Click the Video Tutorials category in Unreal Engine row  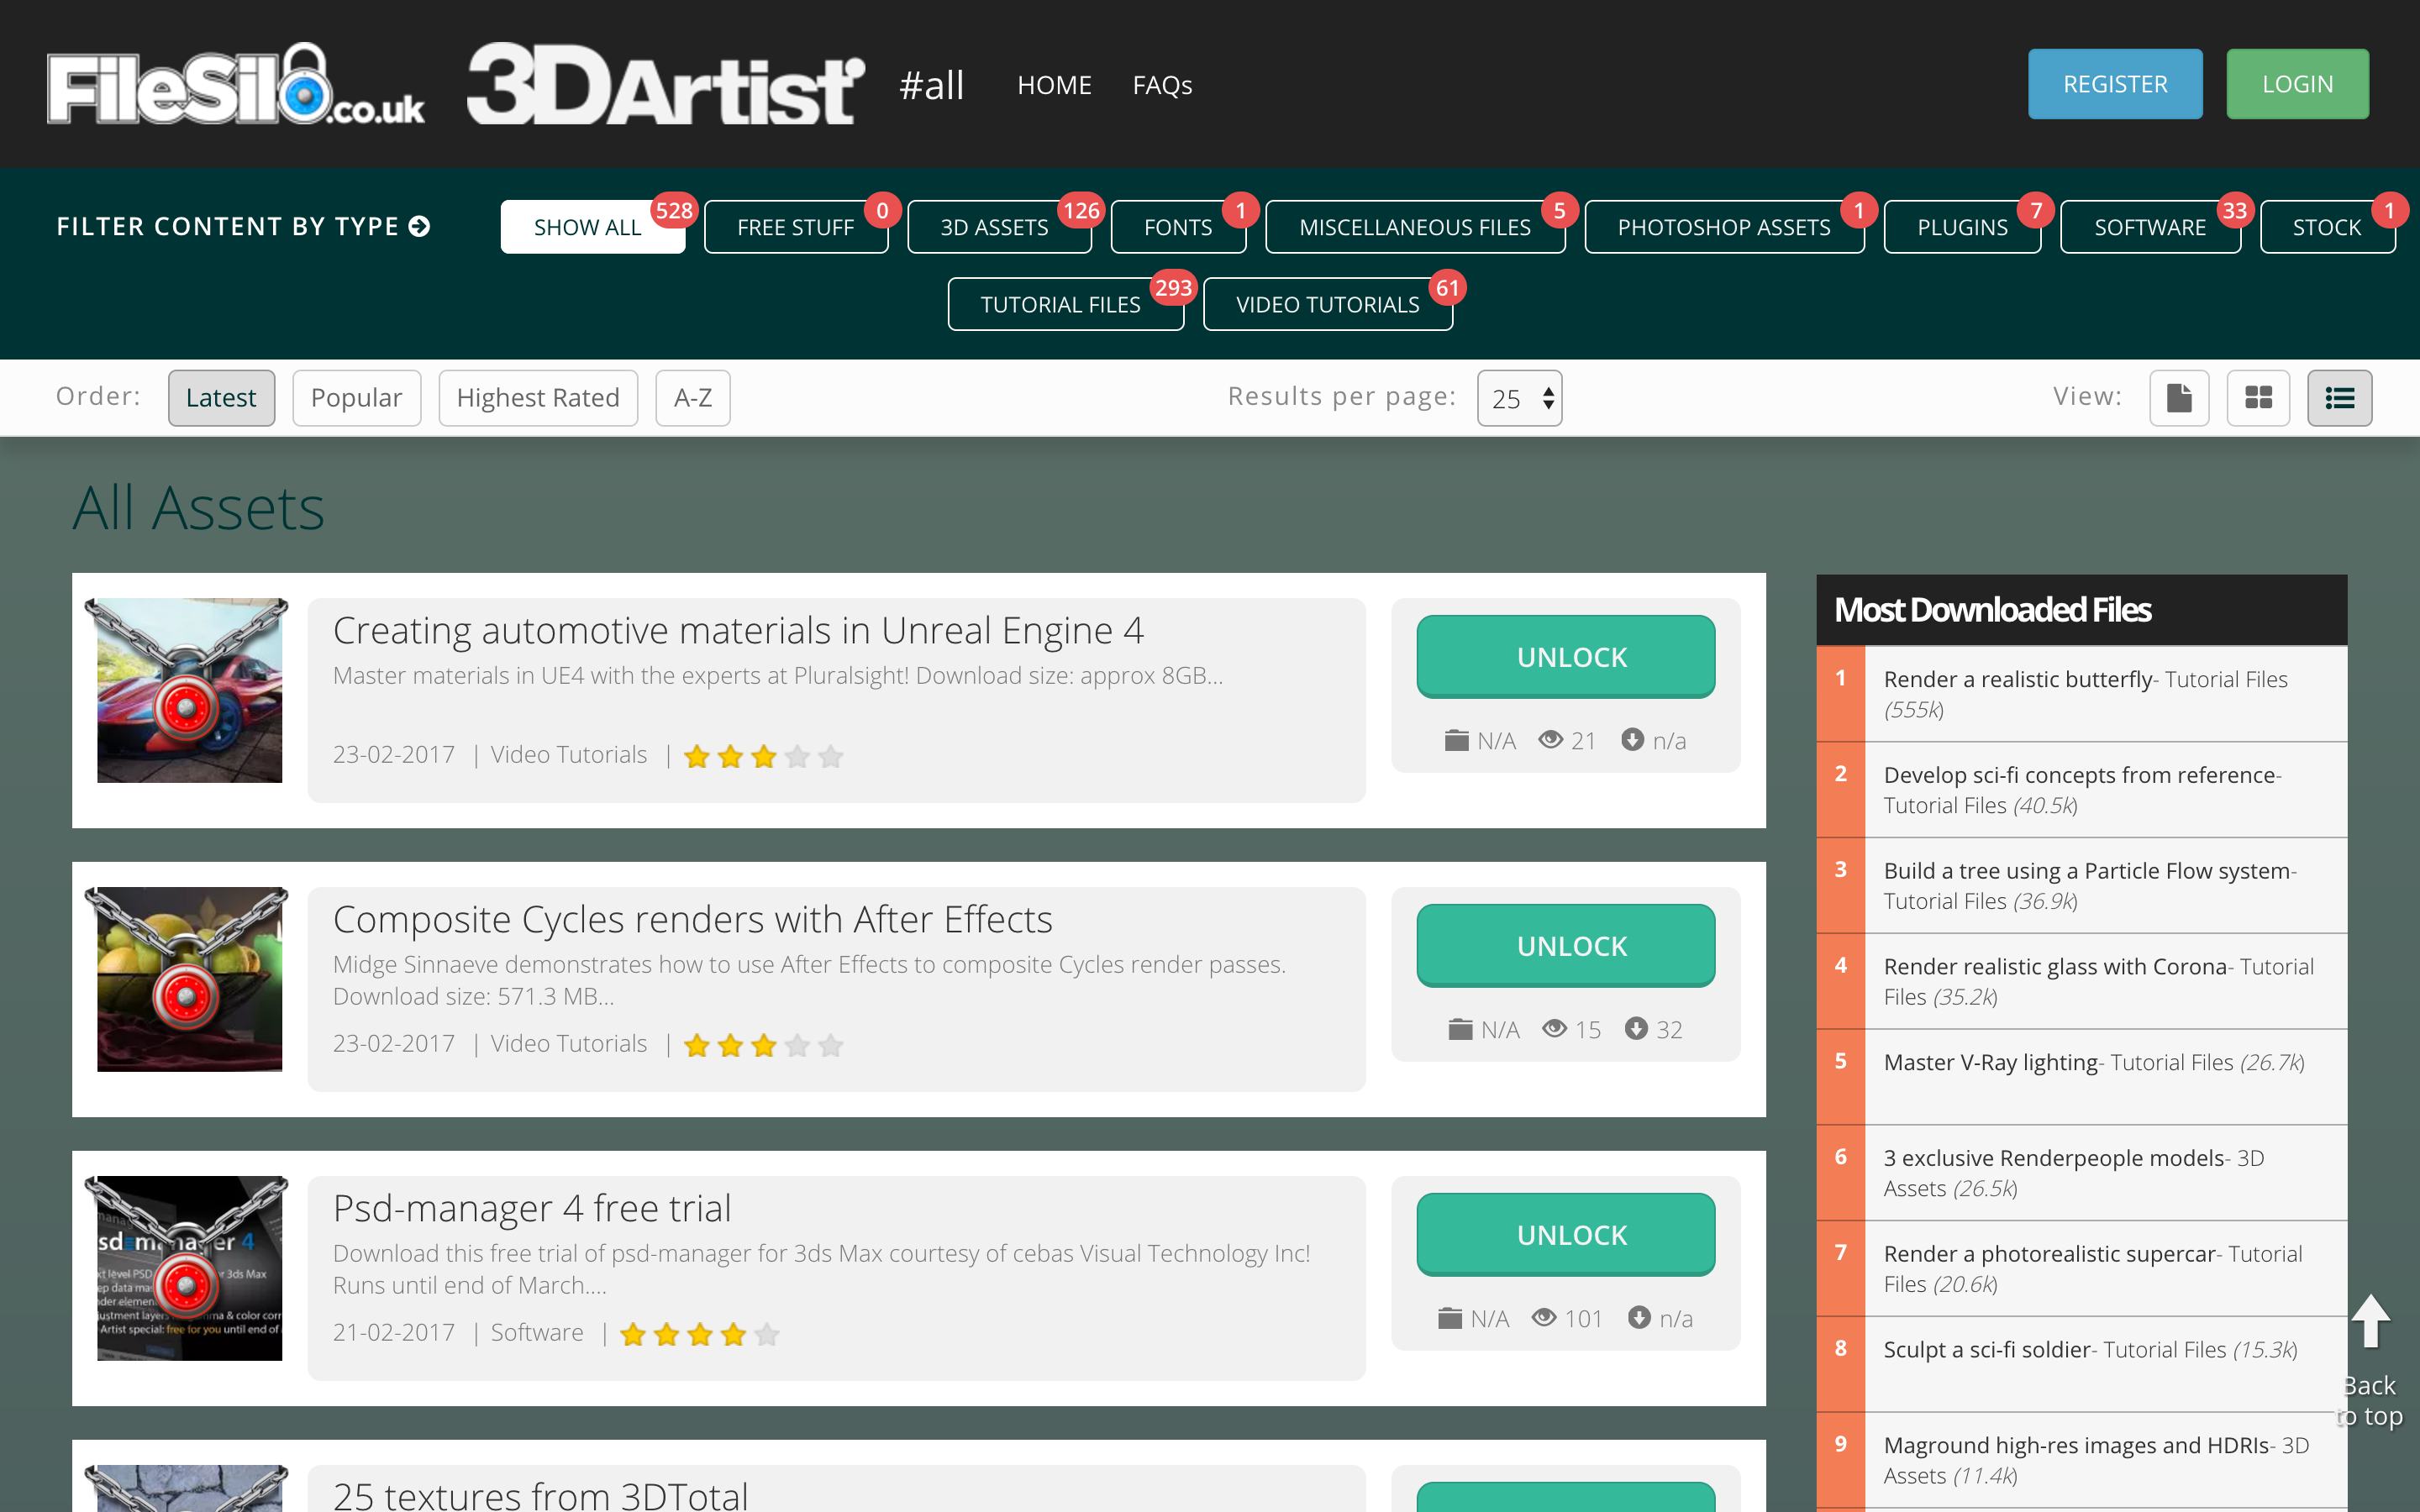click(x=569, y=755)
